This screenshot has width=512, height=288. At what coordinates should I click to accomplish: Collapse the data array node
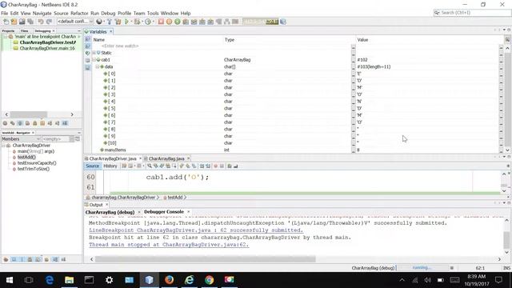click(98, 66)
